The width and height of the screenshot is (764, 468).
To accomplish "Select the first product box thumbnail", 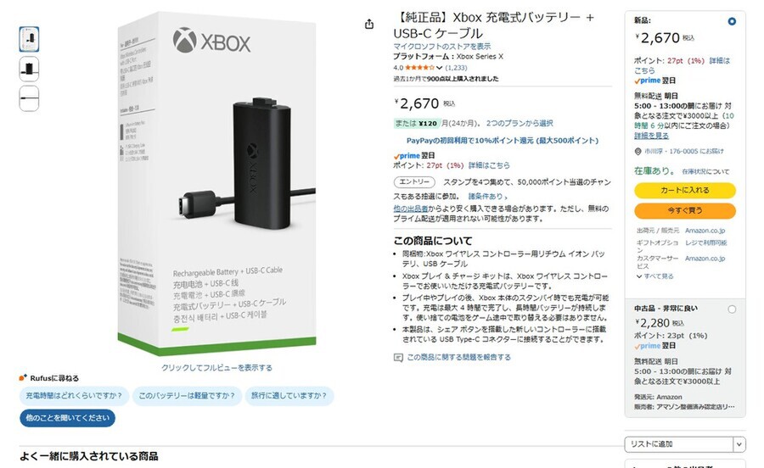I will 29,39.
